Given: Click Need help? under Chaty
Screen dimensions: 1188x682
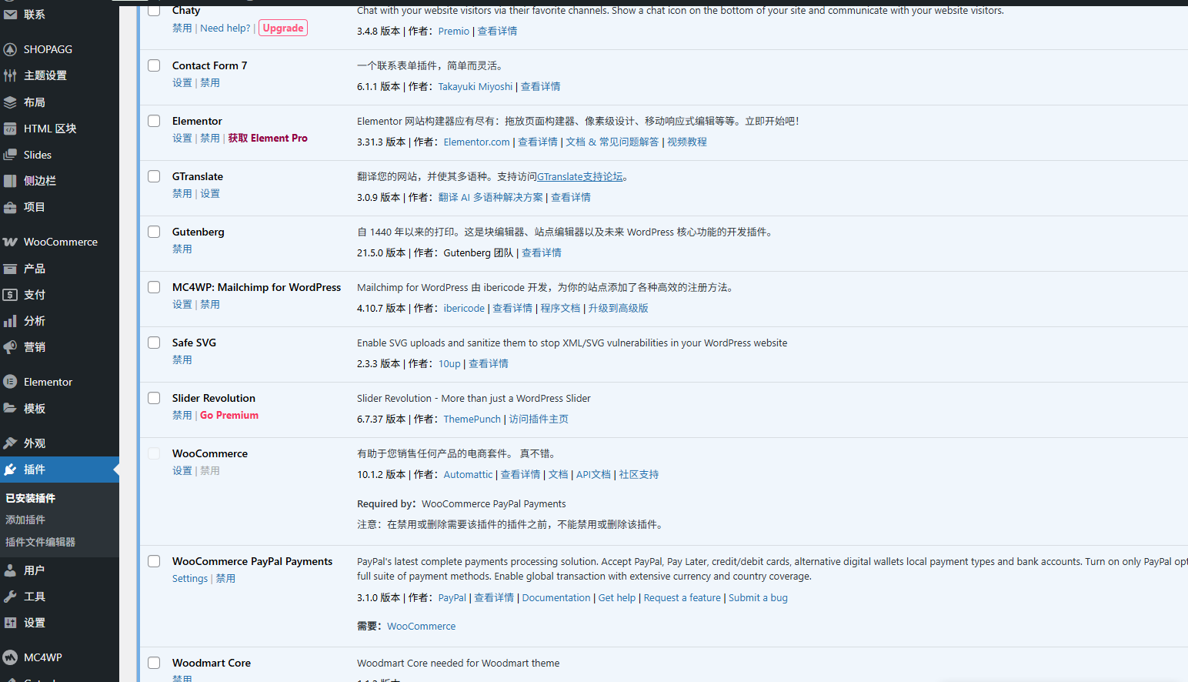Looking at the screenshot, I should click(225, 28).
